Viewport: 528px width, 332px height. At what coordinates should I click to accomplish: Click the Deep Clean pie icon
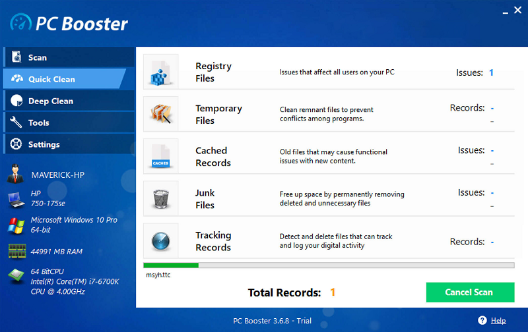pos(16,101)
